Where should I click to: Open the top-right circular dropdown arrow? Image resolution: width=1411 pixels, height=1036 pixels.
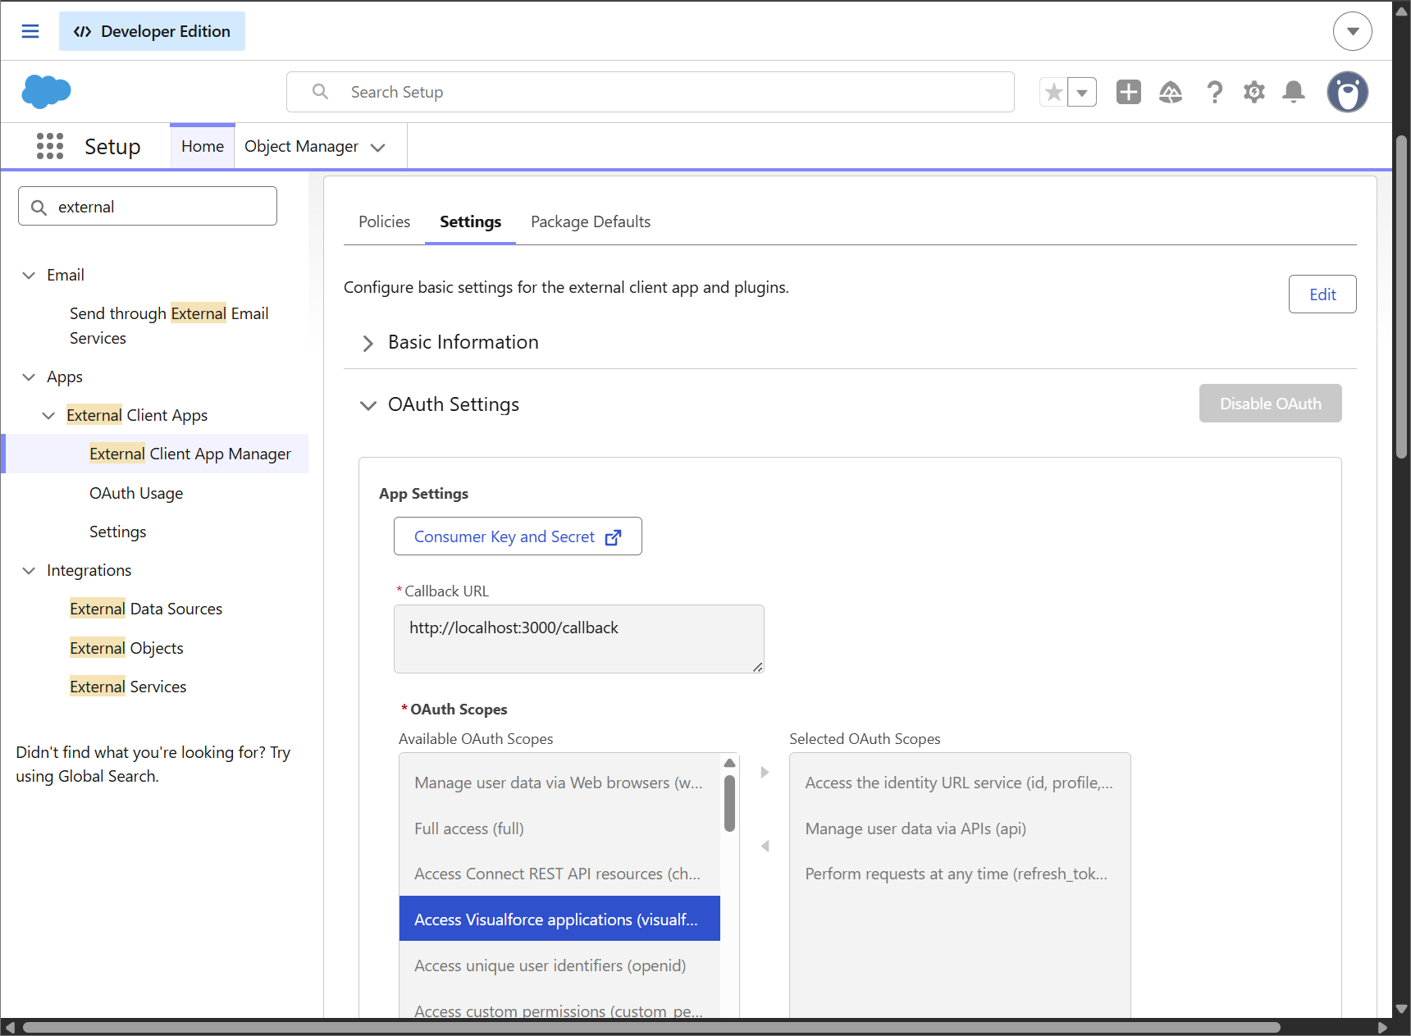(x=1353, y=31)
